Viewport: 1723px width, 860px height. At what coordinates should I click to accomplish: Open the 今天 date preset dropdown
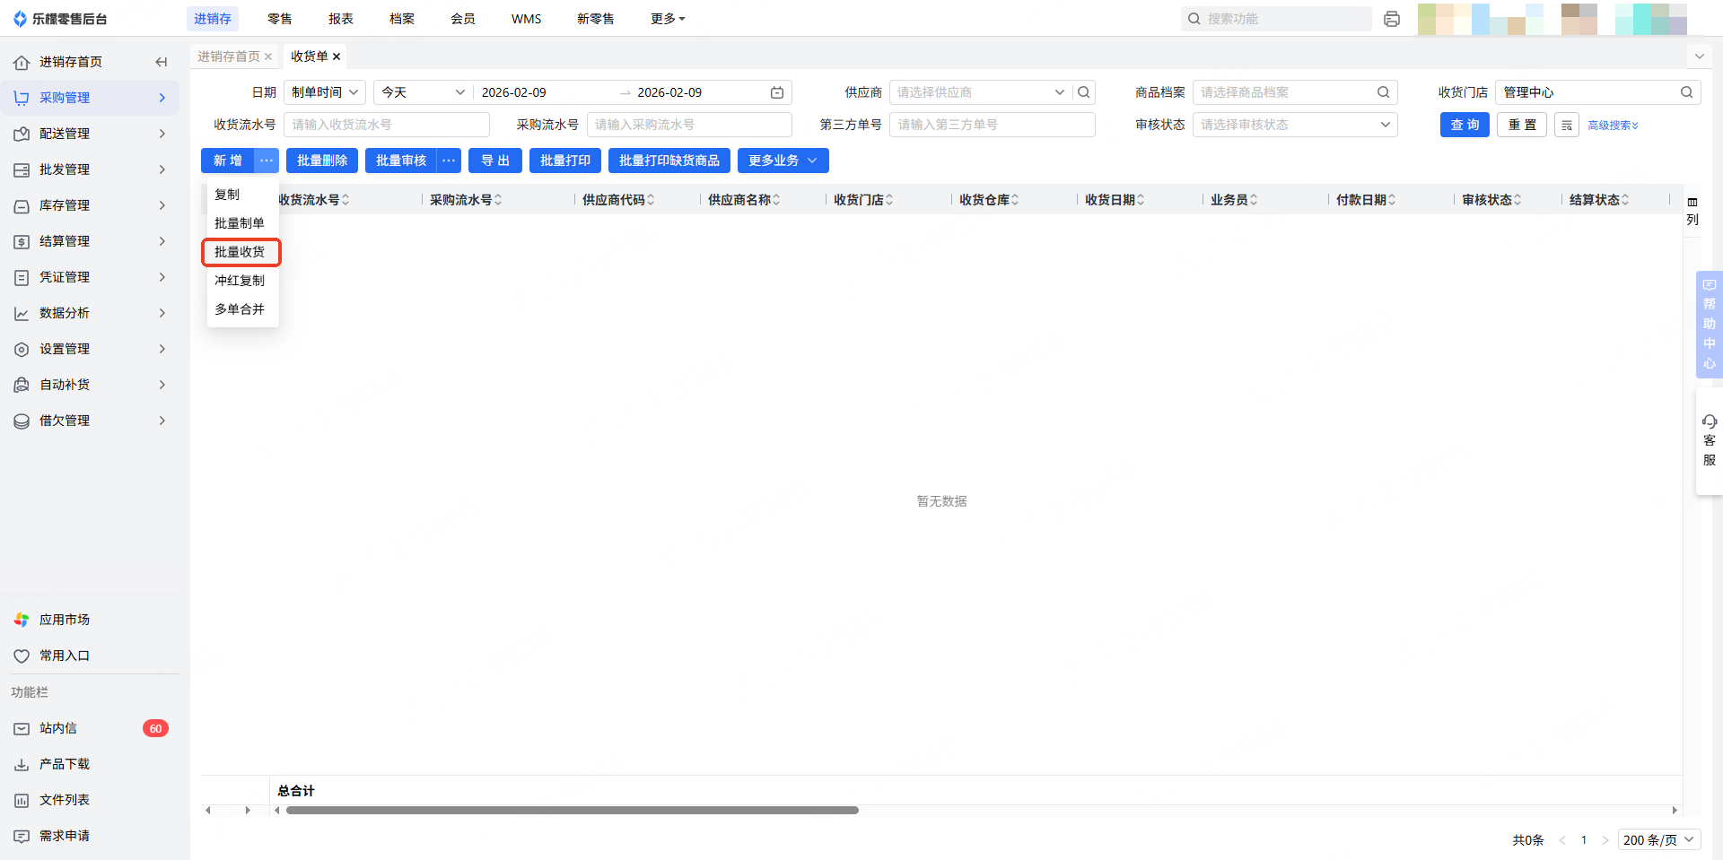(423, 92)
